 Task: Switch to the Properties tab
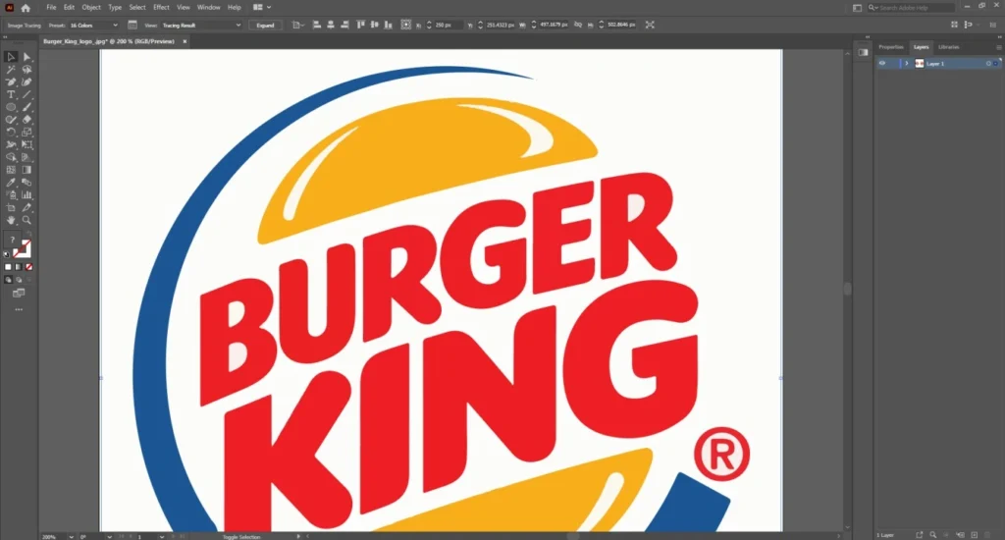tap(891, 47)
